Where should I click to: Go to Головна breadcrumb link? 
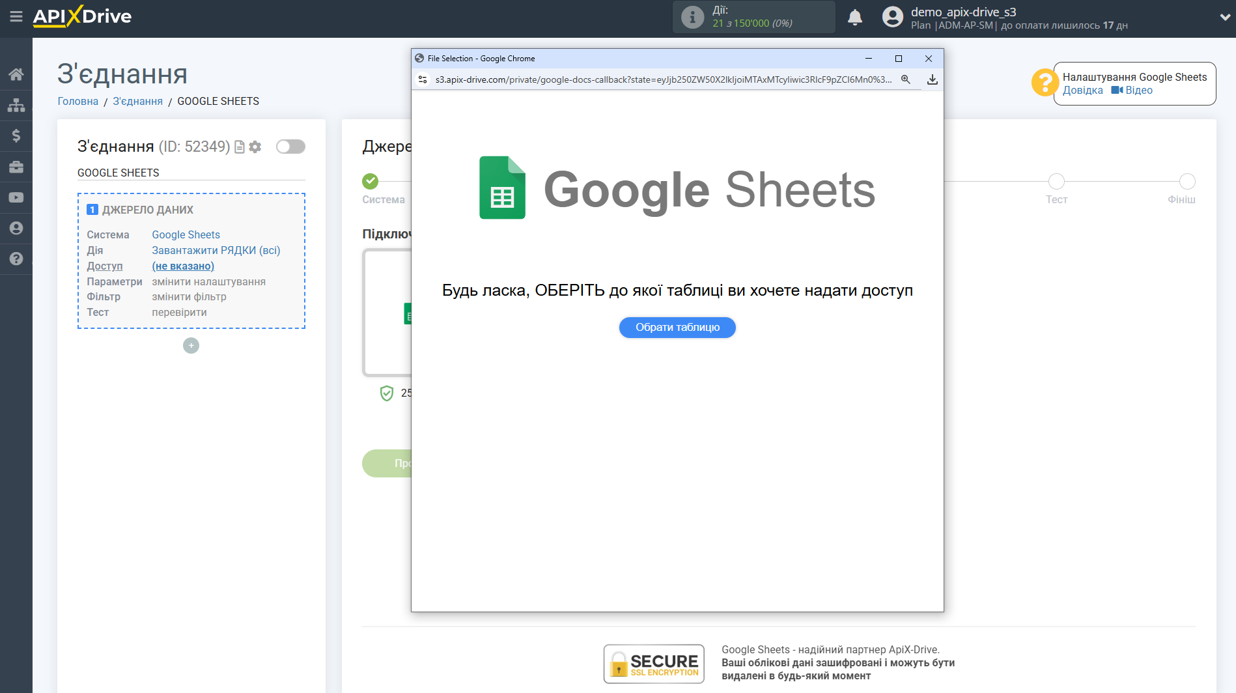tap(78, 101)
